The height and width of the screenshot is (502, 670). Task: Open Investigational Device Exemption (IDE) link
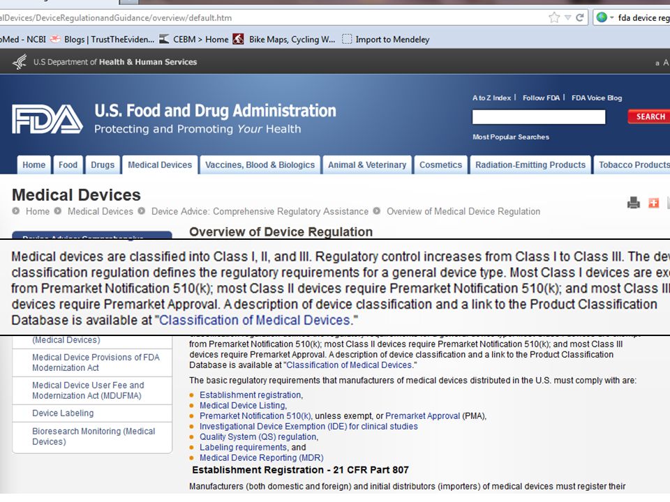(x=308, y=427)
